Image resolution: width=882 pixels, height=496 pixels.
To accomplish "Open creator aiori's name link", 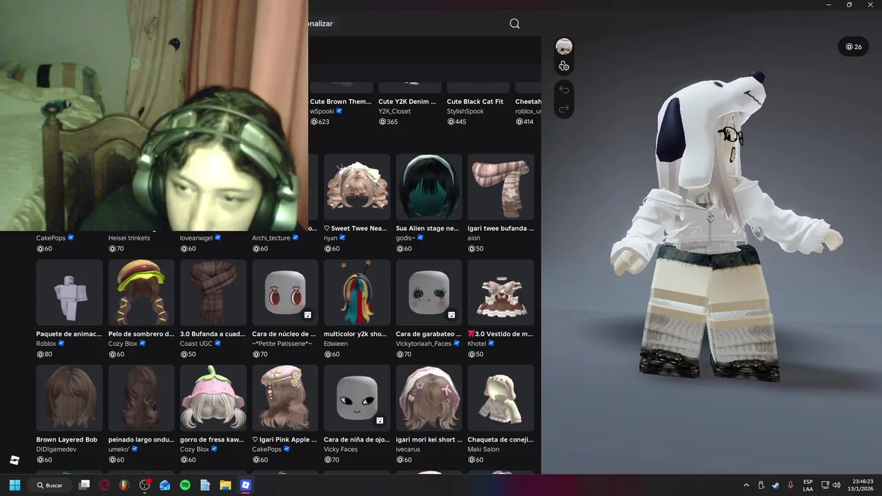I will point(474,238).
